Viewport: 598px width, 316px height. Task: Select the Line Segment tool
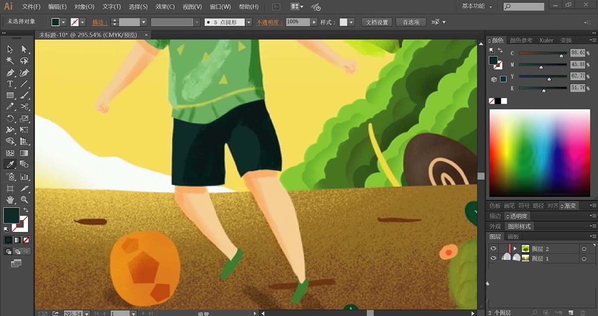[24, 84]
